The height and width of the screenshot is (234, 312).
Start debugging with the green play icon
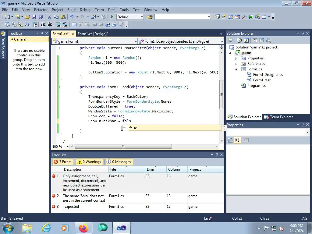[x=112, y=17]
